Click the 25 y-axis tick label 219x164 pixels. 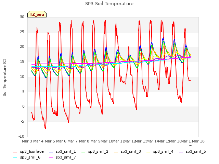tap(22, 32)
